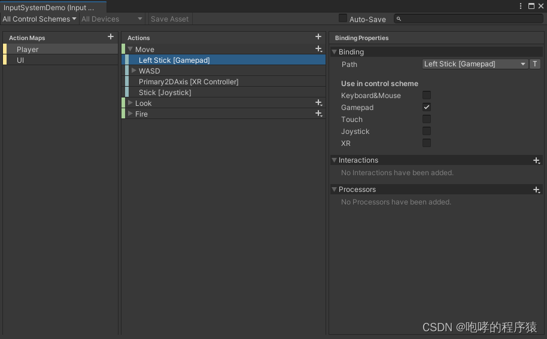Expand the Look action

[130, 103]
